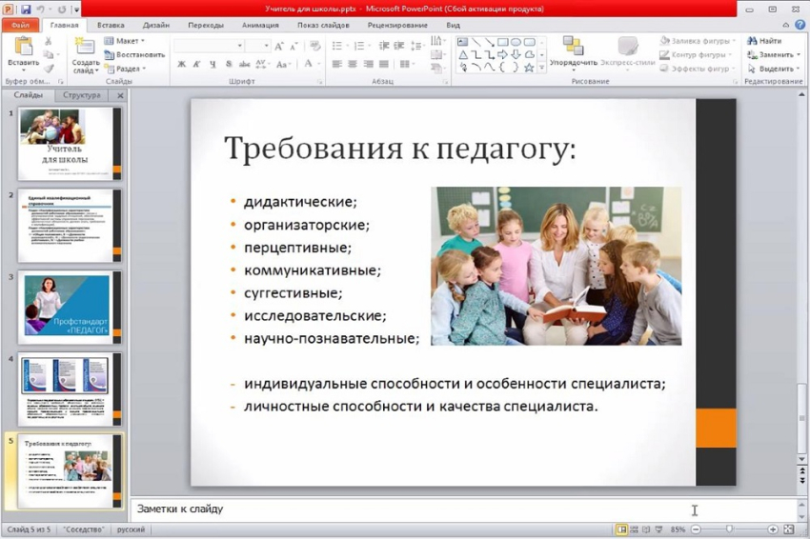Screen dimensions: 810x539
Task: Open the Layout (Макет) dropdown
Action: 124,41
